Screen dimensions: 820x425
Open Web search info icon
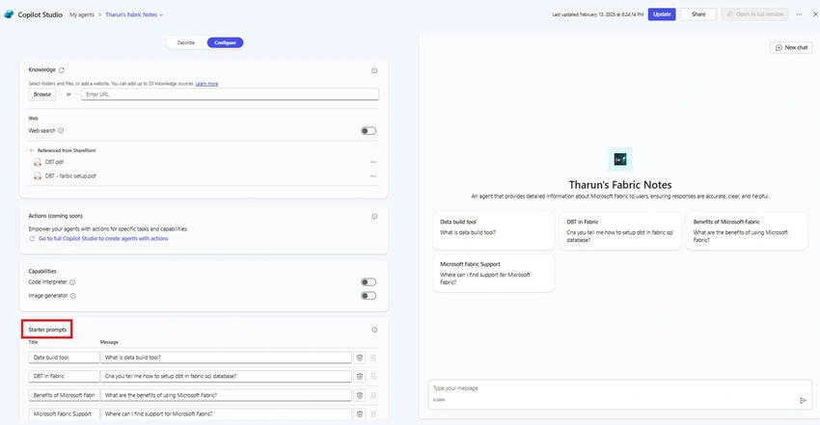tap(61, 130)
